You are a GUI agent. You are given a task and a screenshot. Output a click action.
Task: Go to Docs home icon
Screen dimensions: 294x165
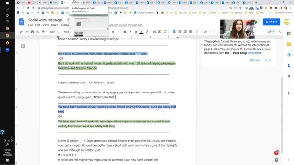click(22, 22)
